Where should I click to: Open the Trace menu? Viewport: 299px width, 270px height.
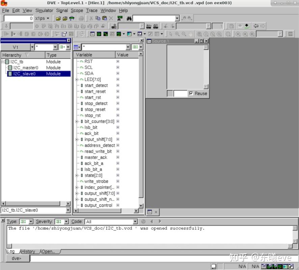pyautogui.click(x=92, y=10)
